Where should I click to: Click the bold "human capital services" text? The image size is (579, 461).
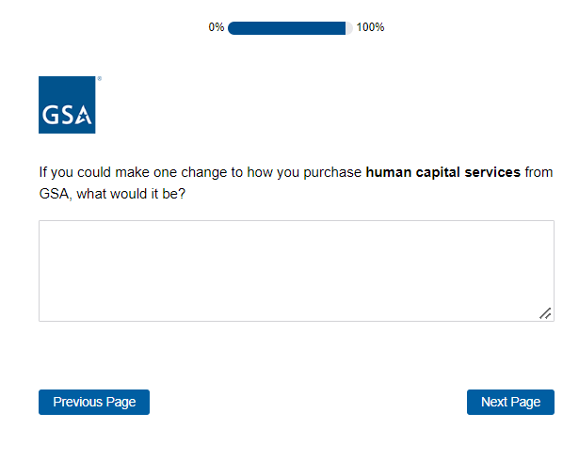coord(442,172)
